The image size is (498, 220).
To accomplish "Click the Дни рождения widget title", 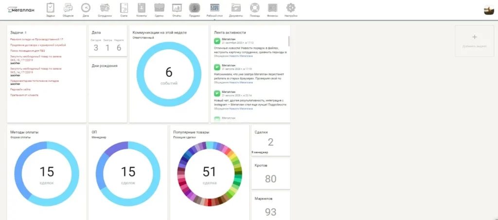I will 105,66.
